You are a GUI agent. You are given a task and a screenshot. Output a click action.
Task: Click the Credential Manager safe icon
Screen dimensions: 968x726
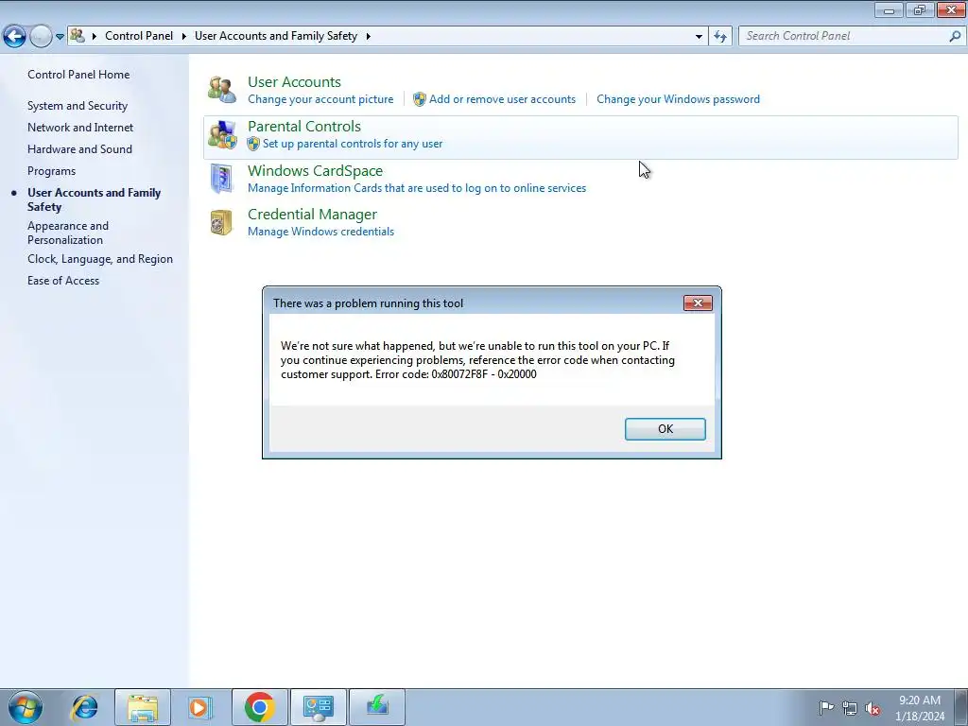(x=221, y=222)
